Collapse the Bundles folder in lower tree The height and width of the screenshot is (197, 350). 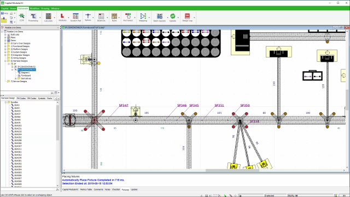tap(5, 102)
